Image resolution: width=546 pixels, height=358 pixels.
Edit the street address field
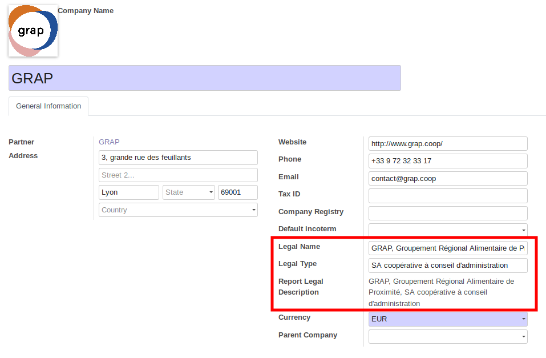178,158
